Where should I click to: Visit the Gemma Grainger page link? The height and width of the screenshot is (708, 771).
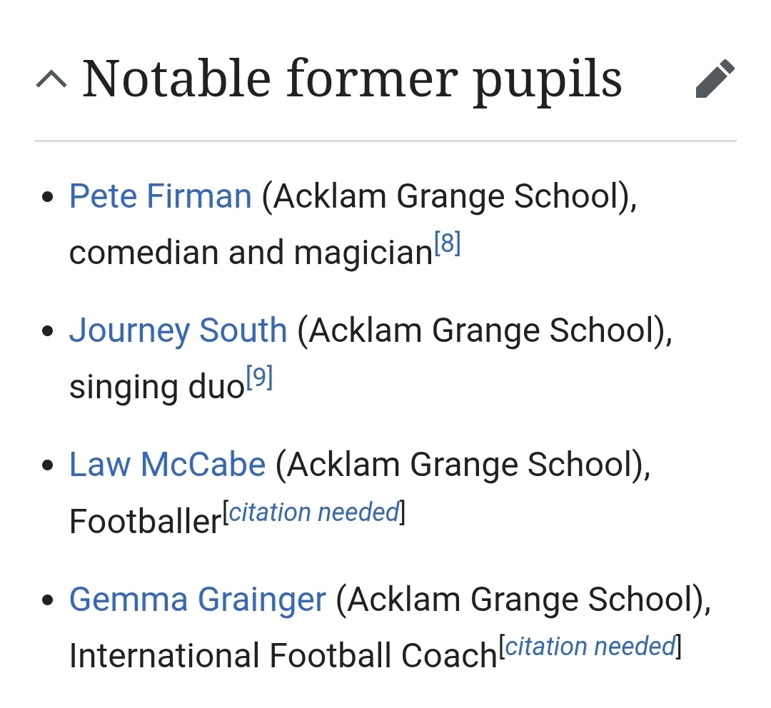[197, 599]
